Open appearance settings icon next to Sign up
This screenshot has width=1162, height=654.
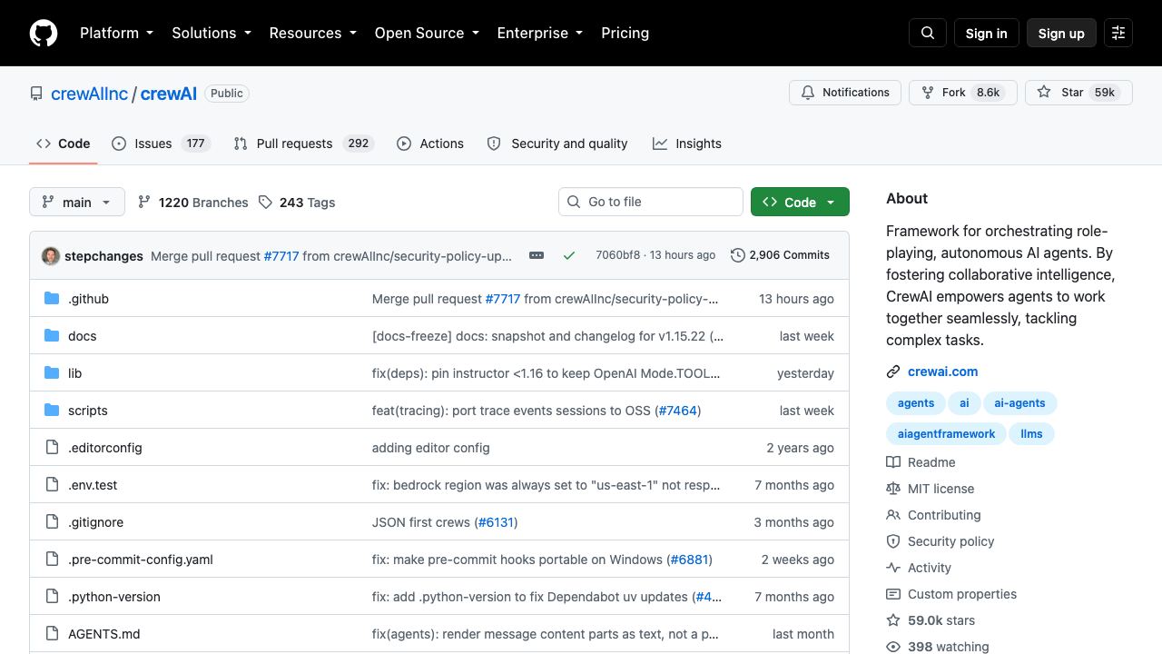pyautogui.click(x=1118, y=33)
